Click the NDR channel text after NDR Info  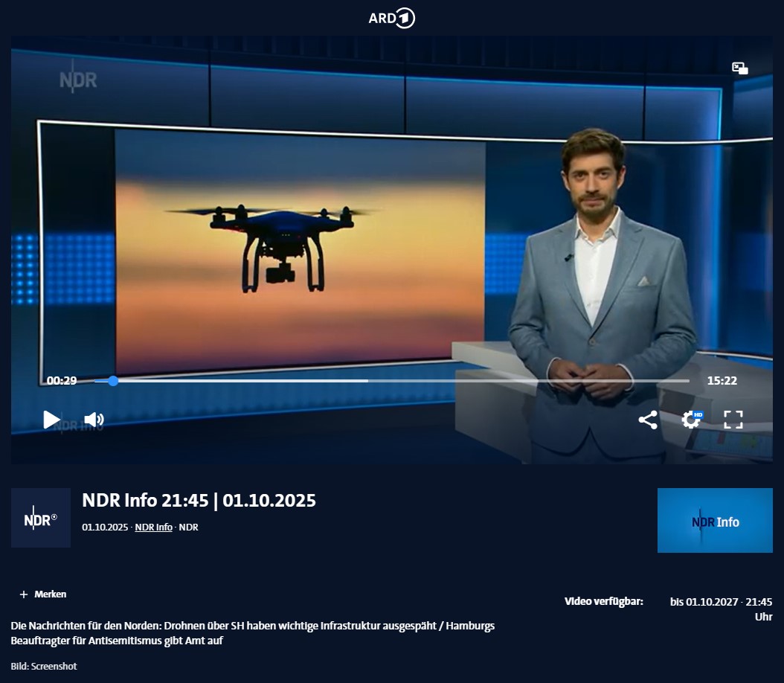pos(188,527)
